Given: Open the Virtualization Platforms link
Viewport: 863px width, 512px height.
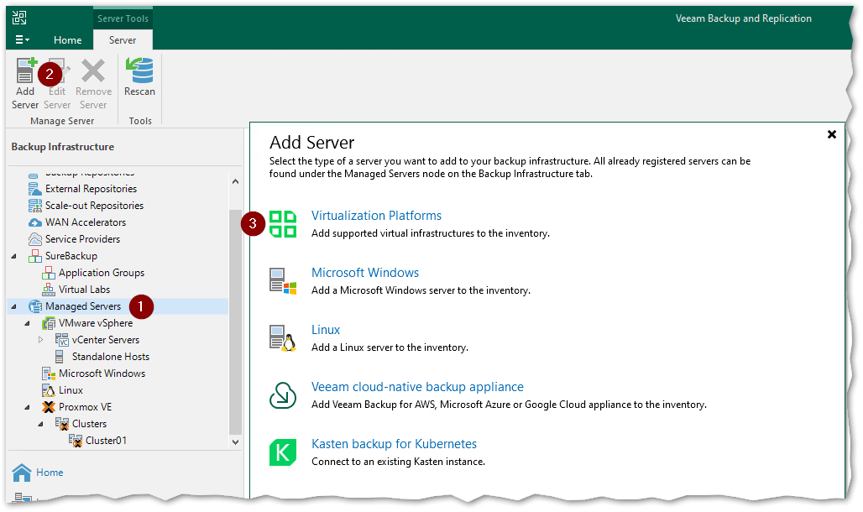Looking at the screenshot, I should pyautogui.click(x=376, y=216).
